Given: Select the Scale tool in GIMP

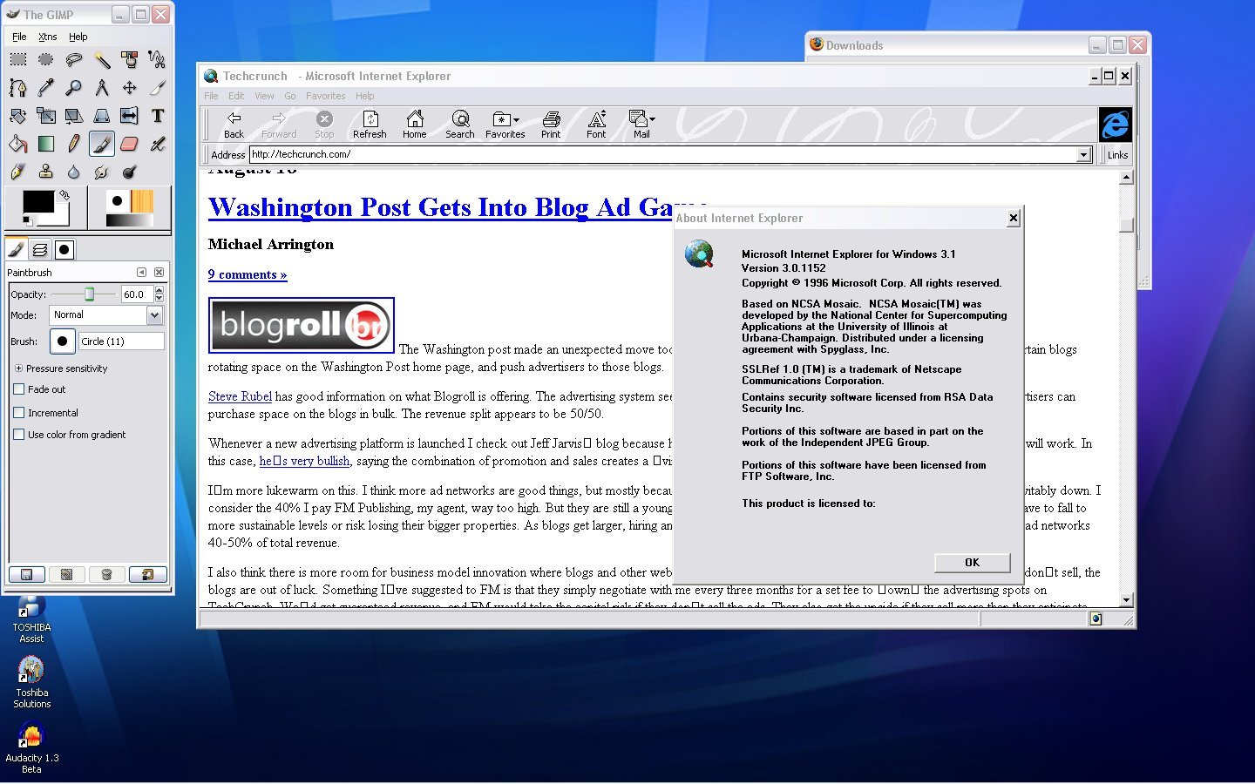Looking at the screenshot, I should click(46, 116).
